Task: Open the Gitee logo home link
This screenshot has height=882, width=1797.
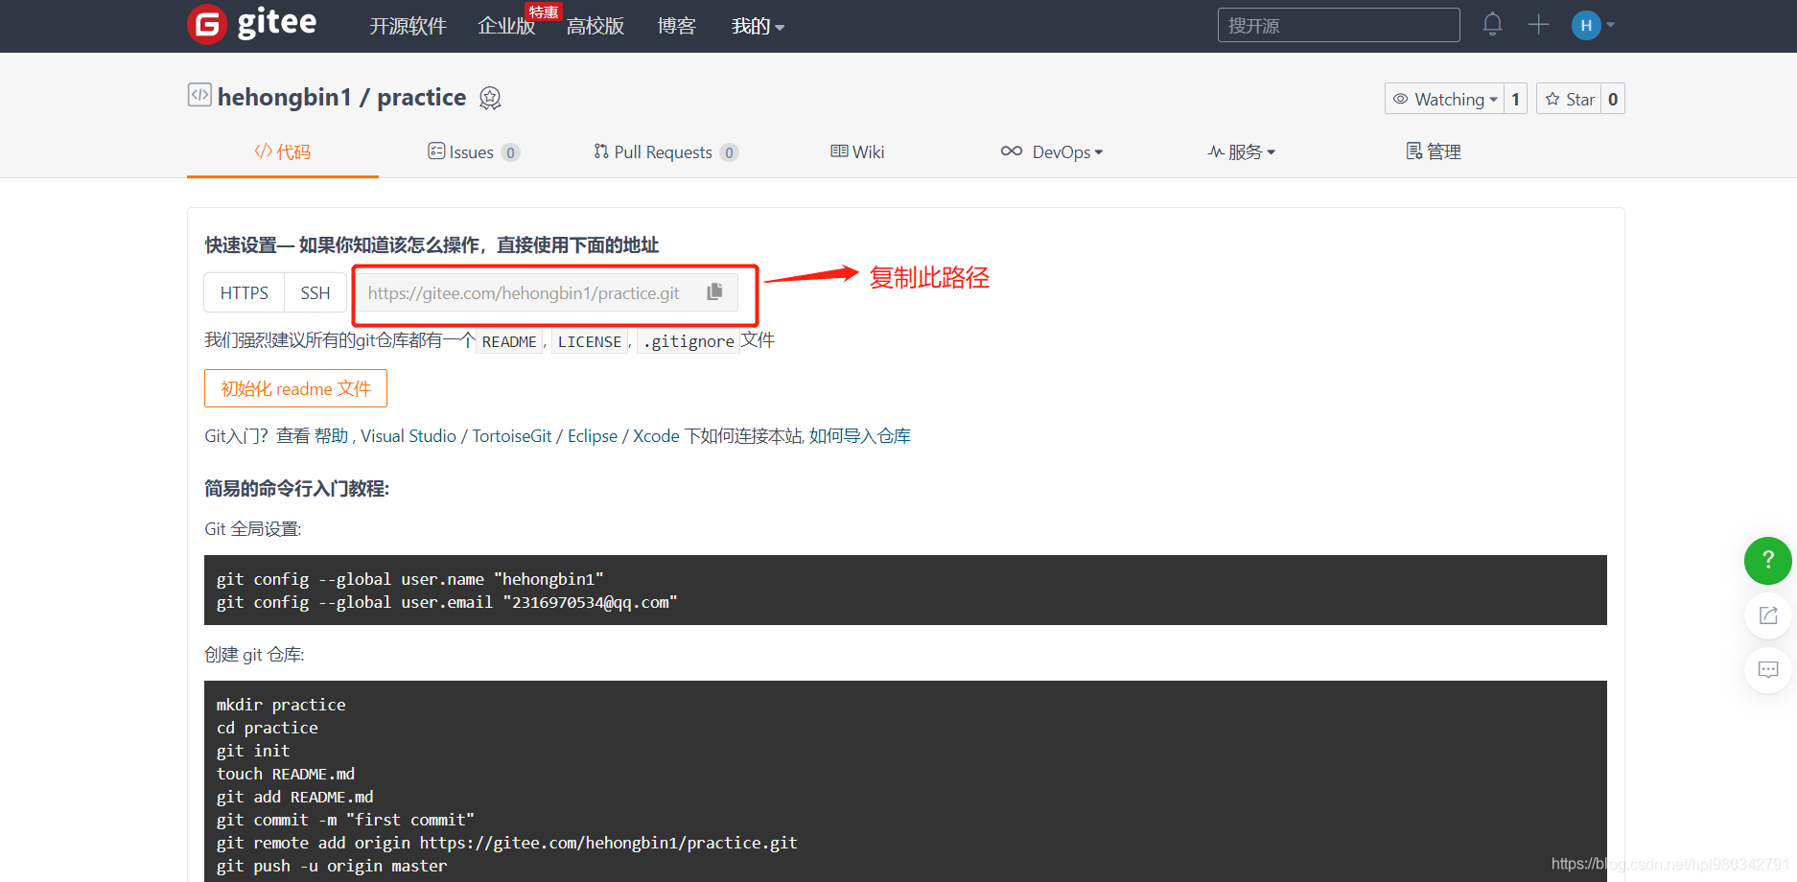Action: (x=252, y=24)
